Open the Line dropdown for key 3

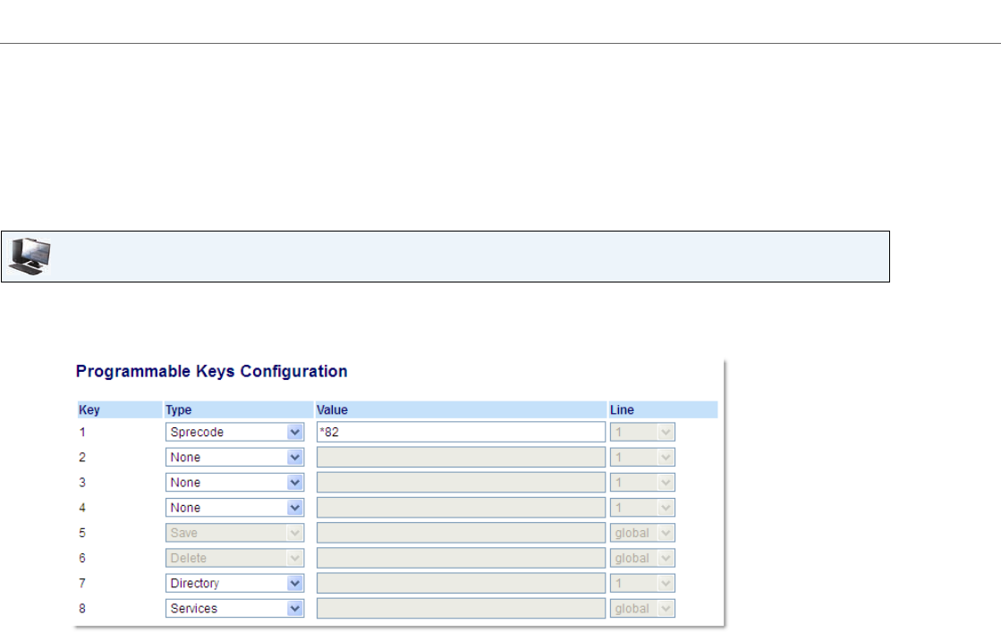642,482
